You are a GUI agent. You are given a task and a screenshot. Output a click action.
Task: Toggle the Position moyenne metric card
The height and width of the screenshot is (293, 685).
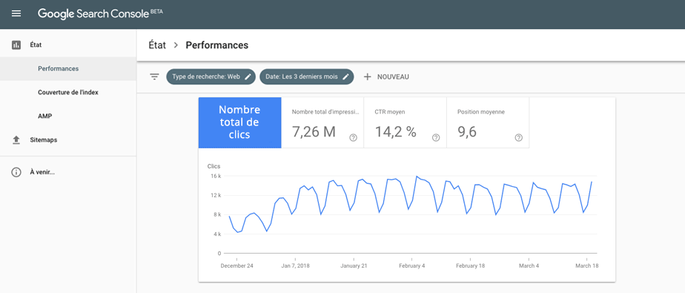488,122
